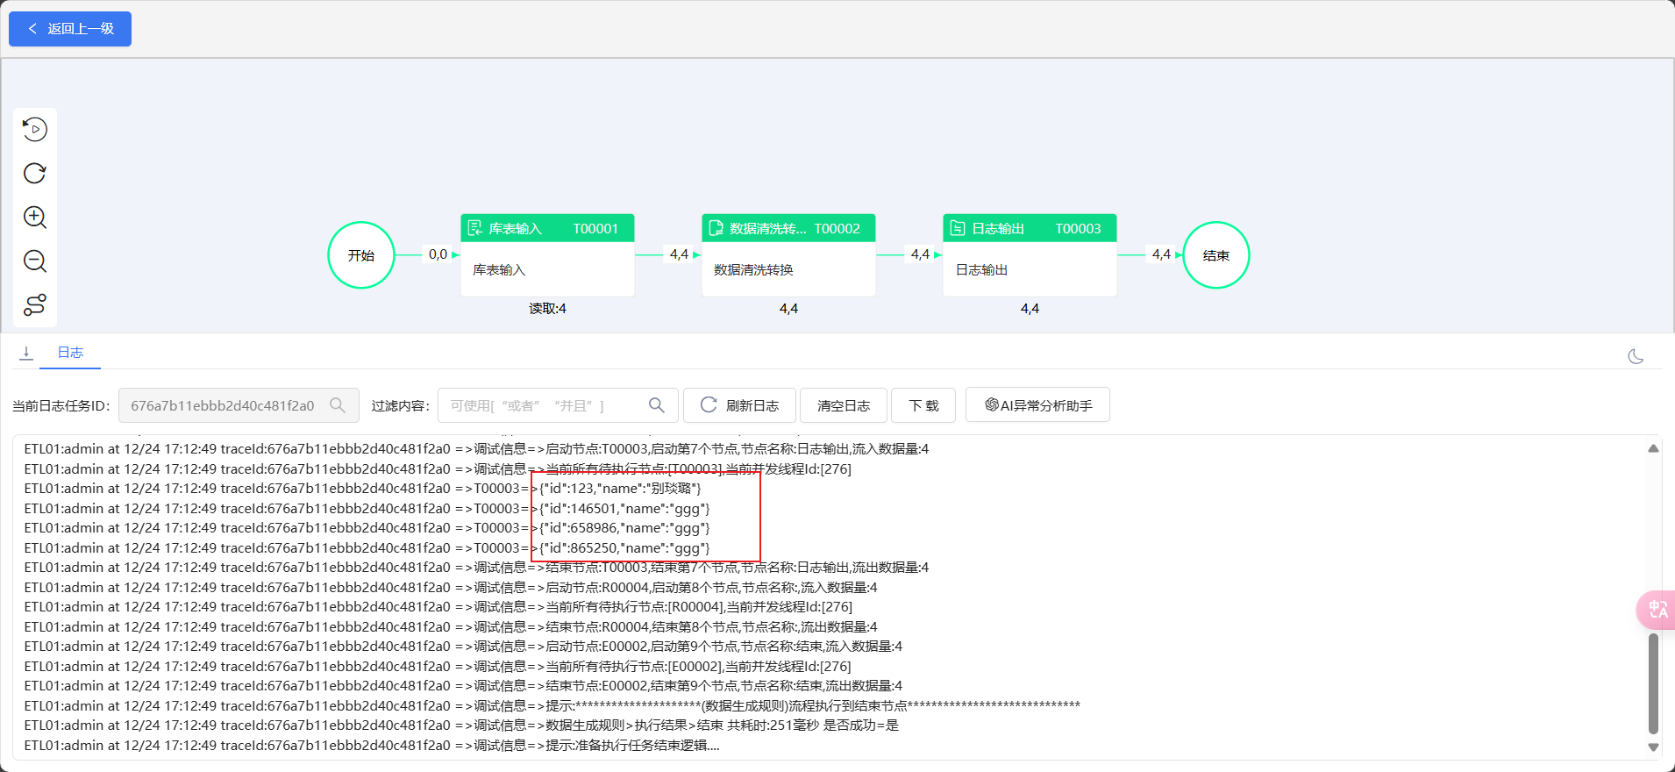Viewport: 1675px width, 772px height.
Task: Click log line containing "id":658986
Action: pyautogui.click(x=367, y=528)
